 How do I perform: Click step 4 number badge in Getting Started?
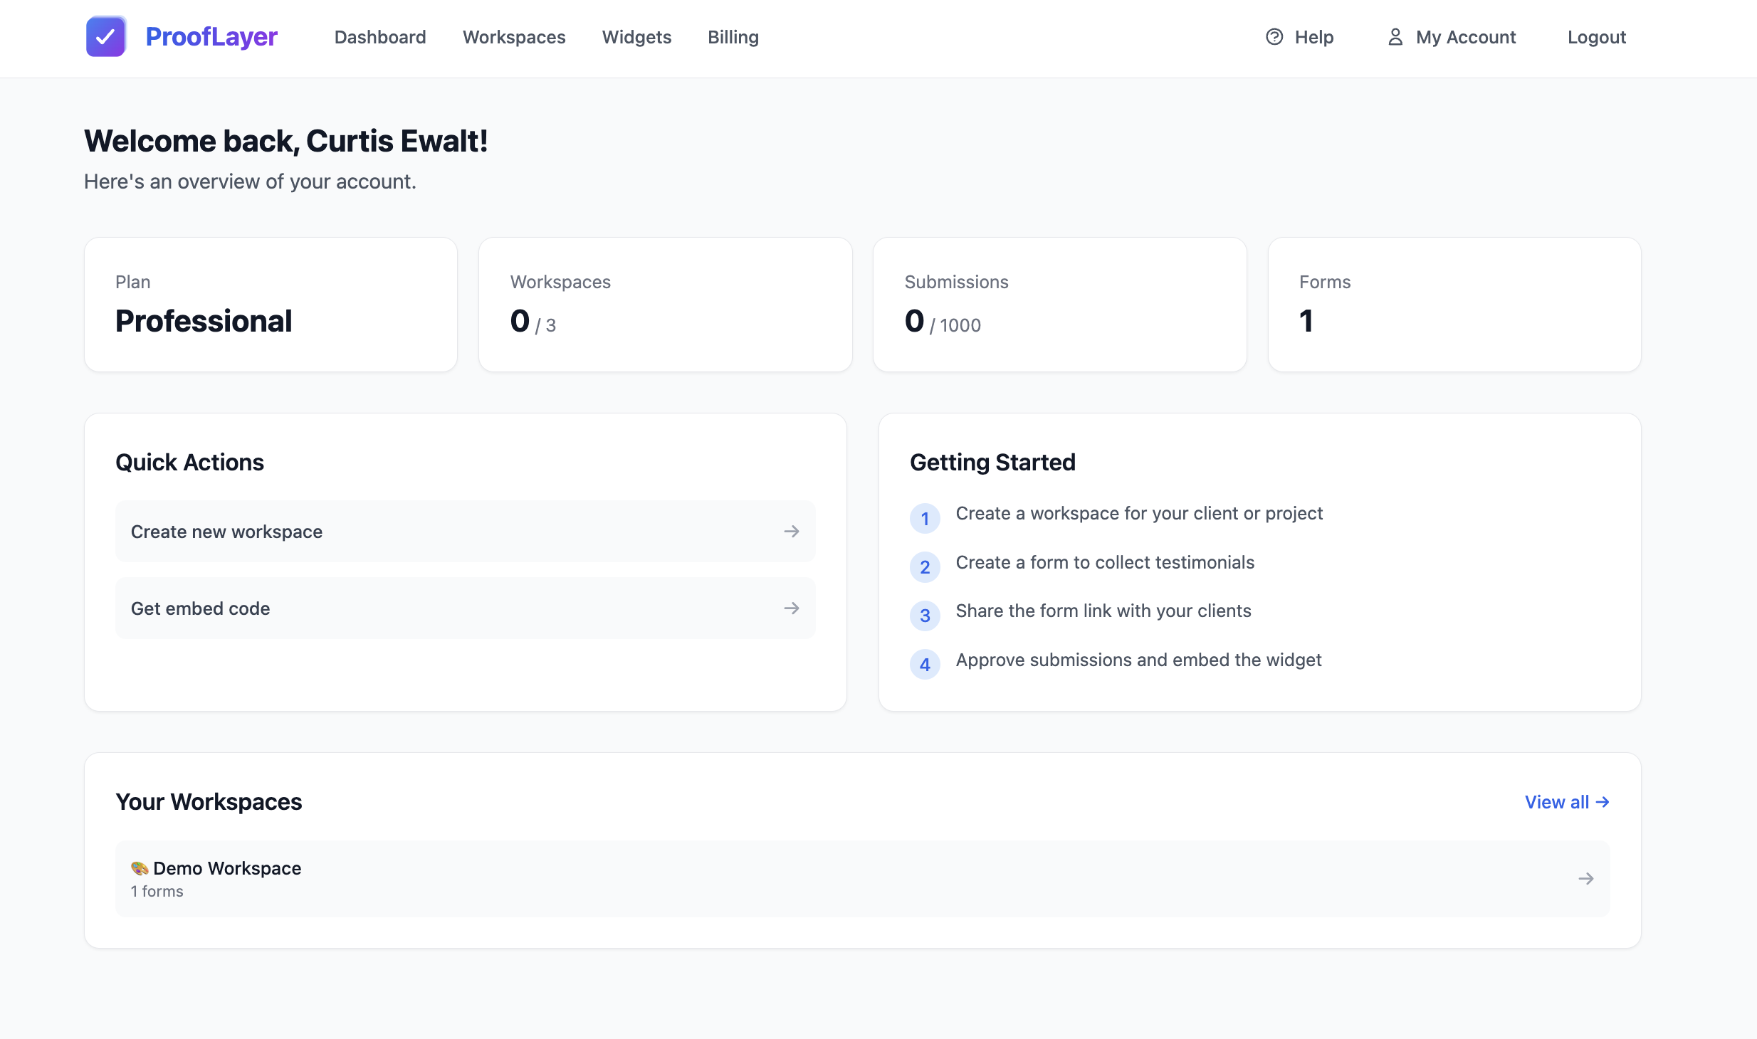[925, 665]
